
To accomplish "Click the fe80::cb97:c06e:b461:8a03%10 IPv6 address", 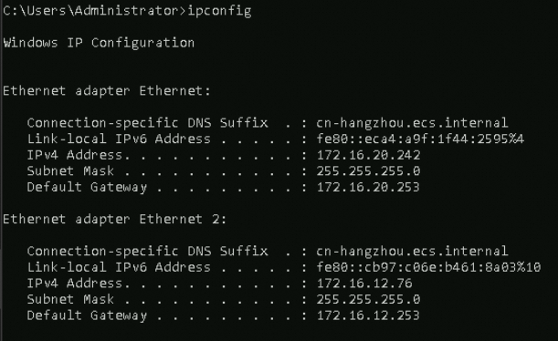I will click(428, 267).
